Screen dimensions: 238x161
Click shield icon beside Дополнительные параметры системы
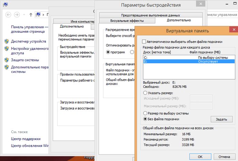[x=6, y=67]
